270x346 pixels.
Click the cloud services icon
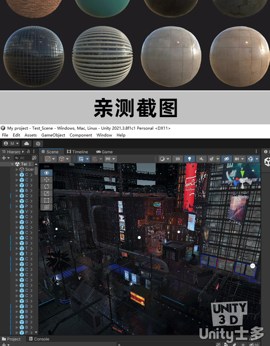27,143
